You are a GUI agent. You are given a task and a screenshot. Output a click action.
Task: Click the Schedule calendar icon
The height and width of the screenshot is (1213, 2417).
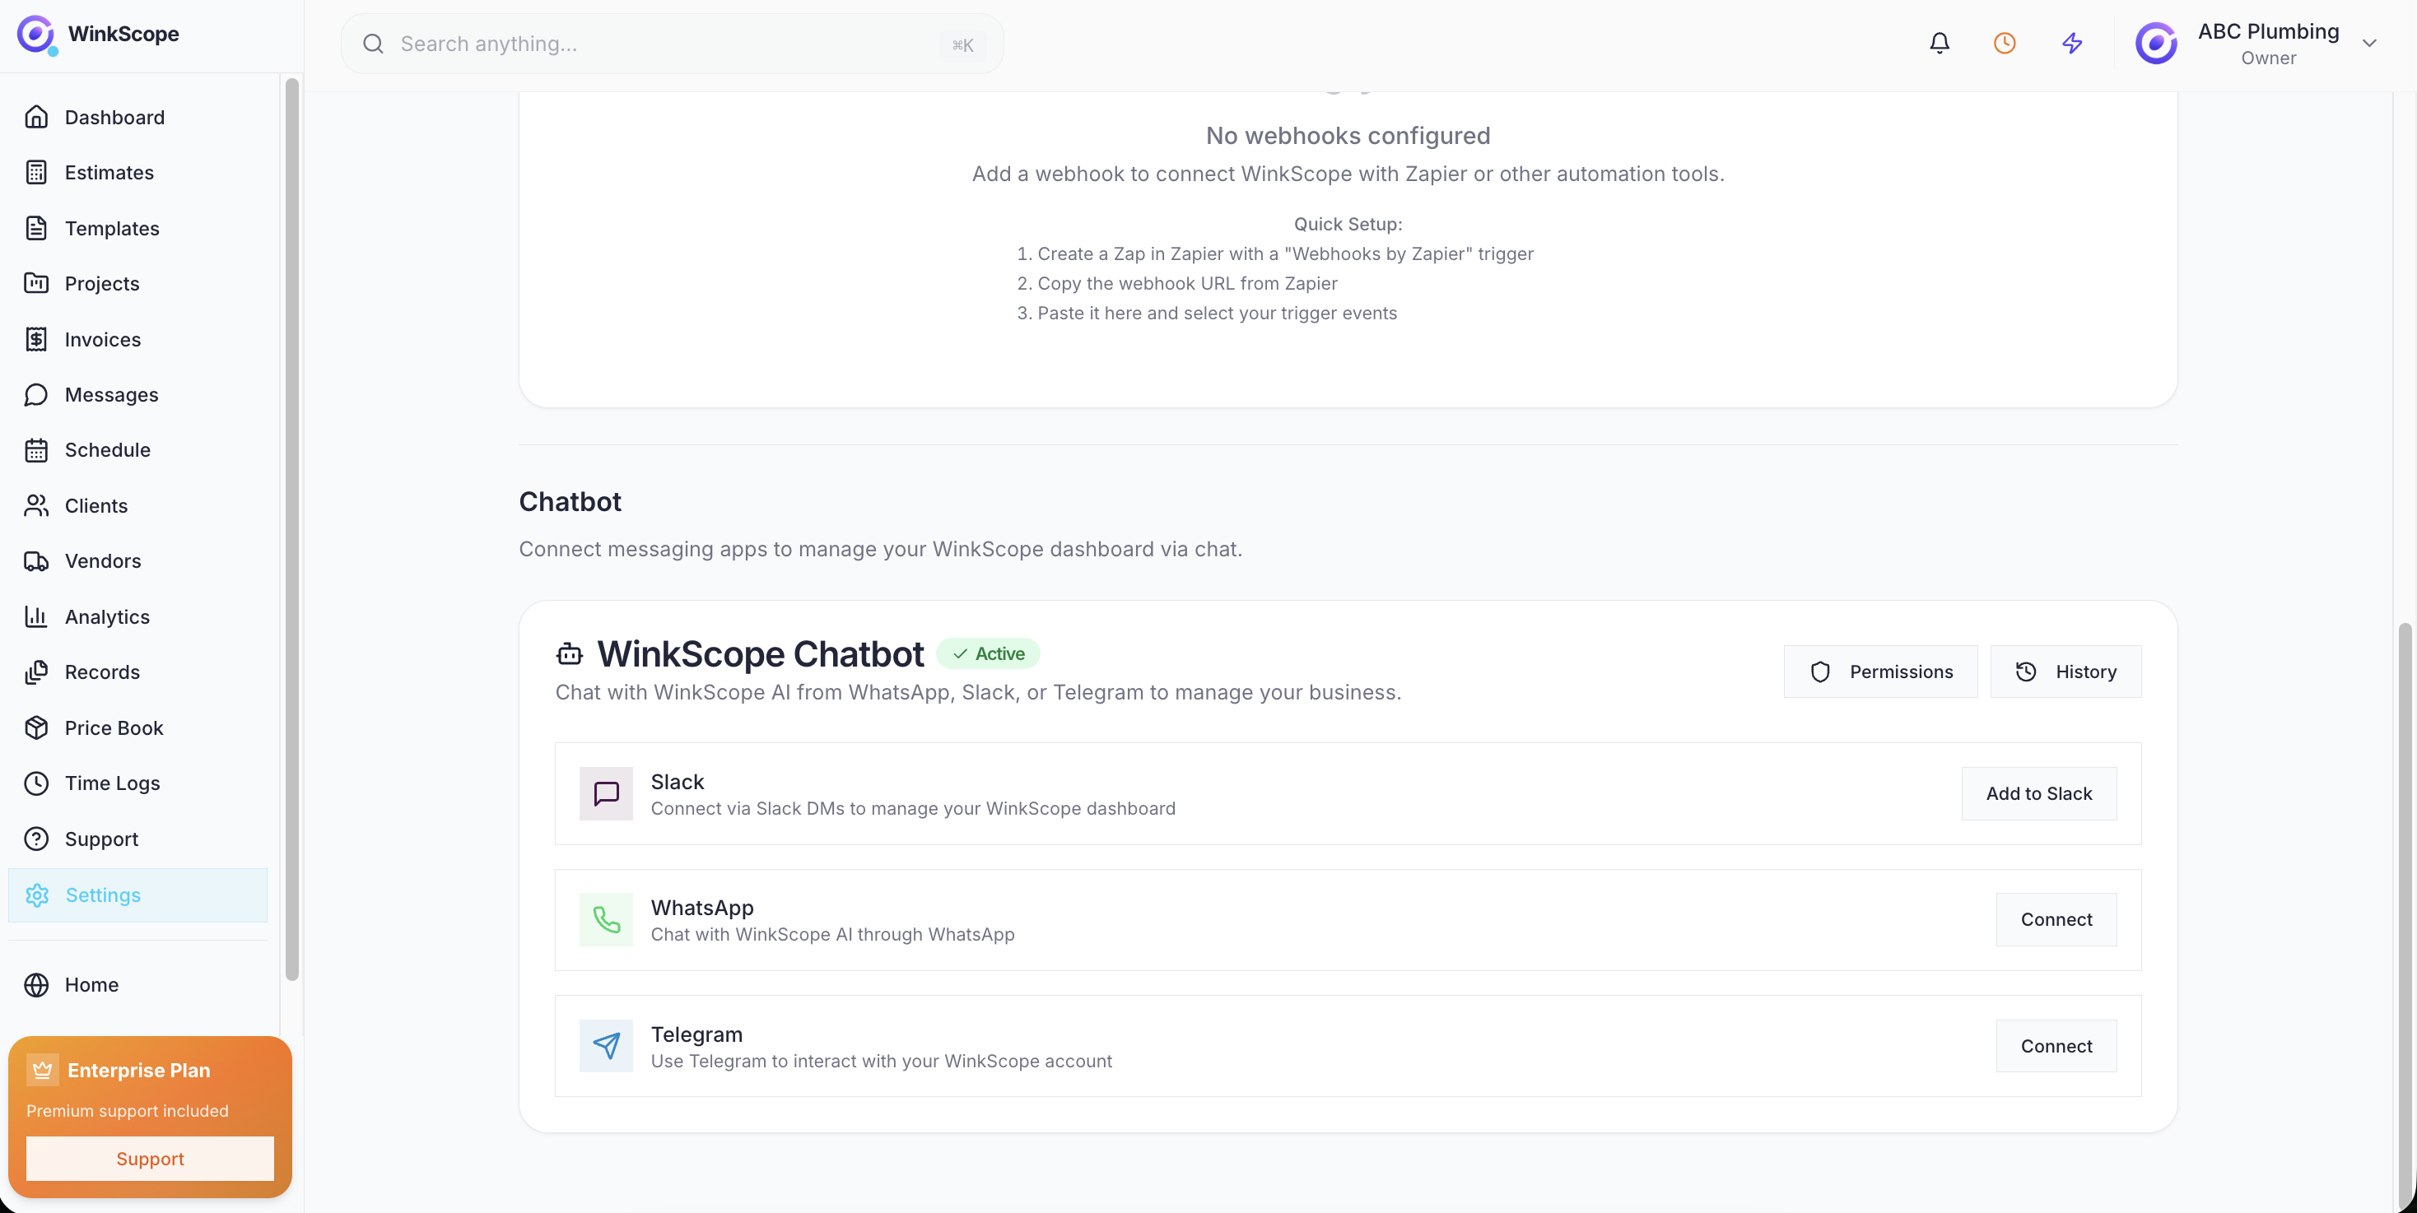36,450
